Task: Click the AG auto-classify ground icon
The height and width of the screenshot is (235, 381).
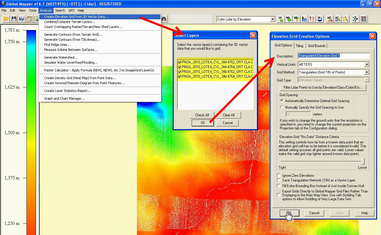Action: coord(330,19)
